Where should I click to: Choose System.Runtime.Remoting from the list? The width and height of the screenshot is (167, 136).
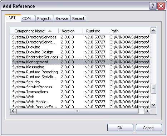point(81,72)
